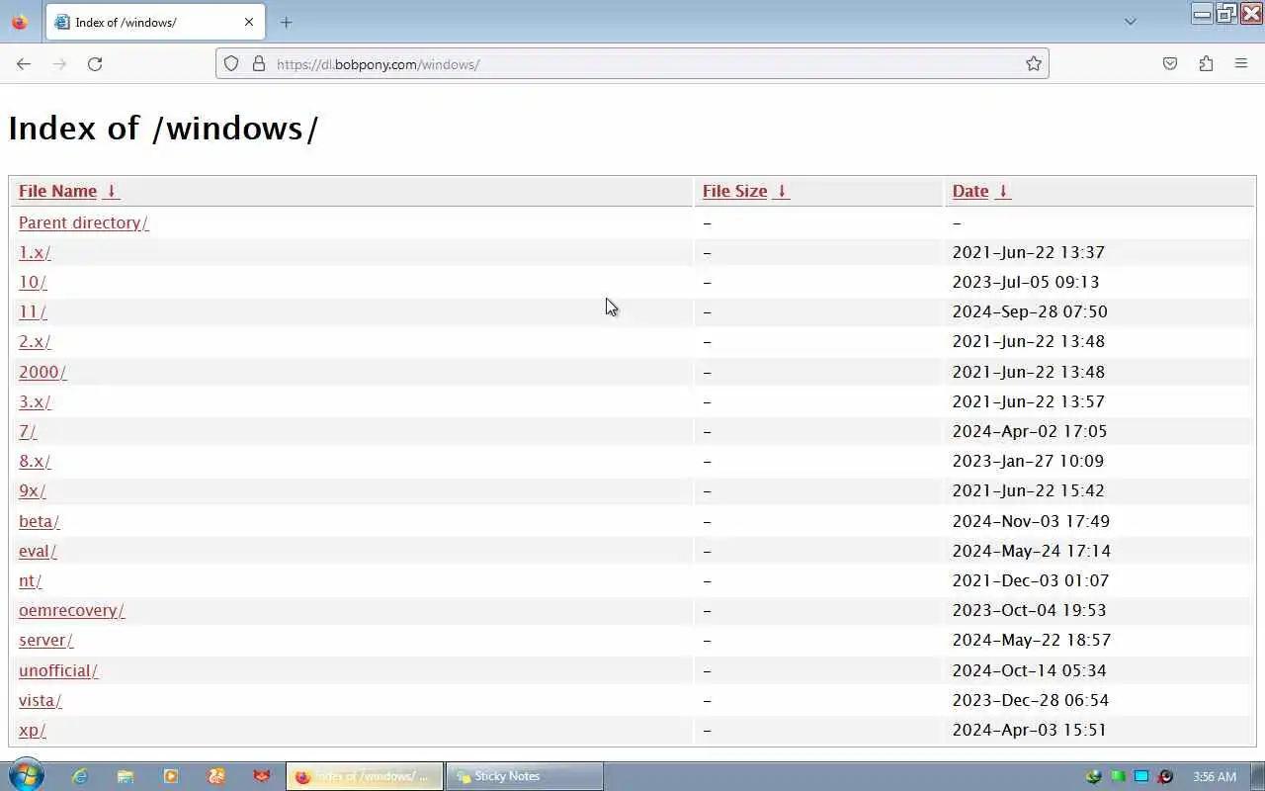
Task: Bookmark this page with the star icon
Action: click(1034, 63)
